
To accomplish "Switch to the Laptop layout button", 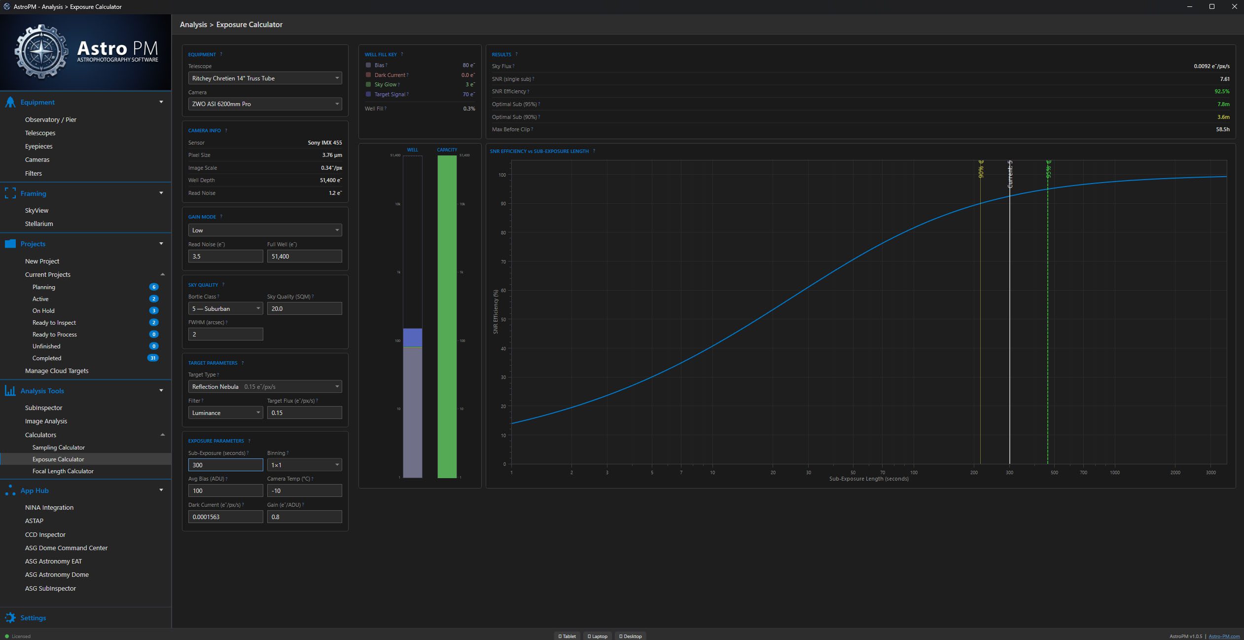I will [x=597, y=636].
